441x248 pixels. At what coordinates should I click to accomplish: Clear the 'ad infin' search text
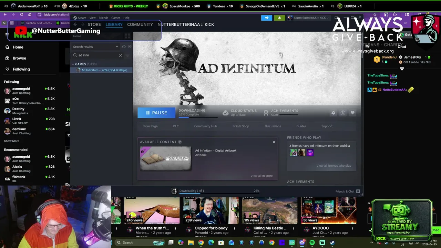[x=121, y=55]
